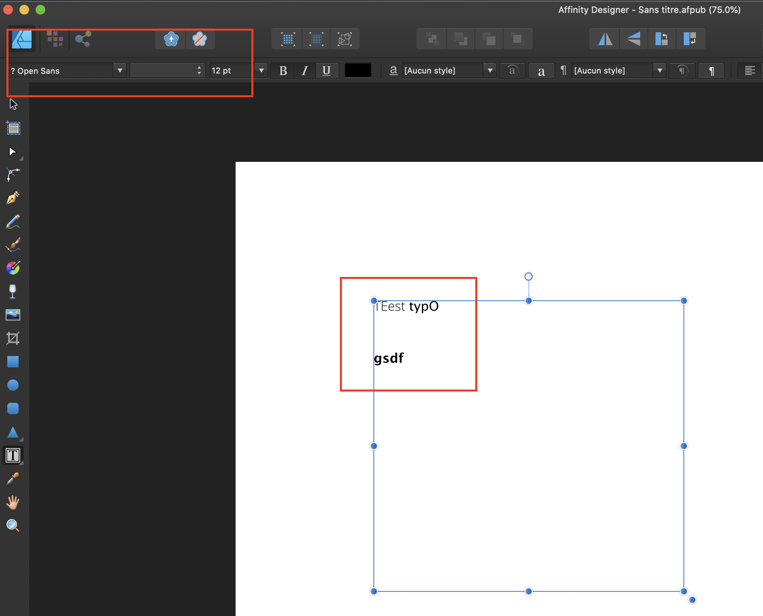
Task: Select the Pencil tool
Action: (x=13, y=222)
